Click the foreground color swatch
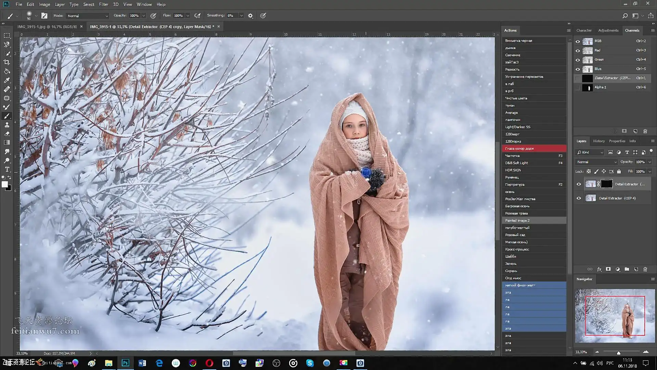The height and width of the screenshot is (370, 657). 5,185
